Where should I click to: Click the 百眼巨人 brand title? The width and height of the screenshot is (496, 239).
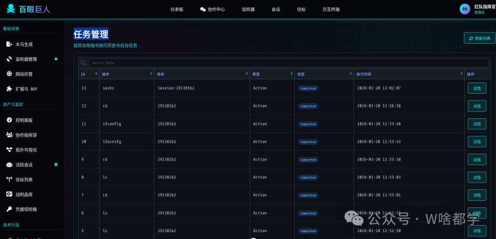pos(34,9)
